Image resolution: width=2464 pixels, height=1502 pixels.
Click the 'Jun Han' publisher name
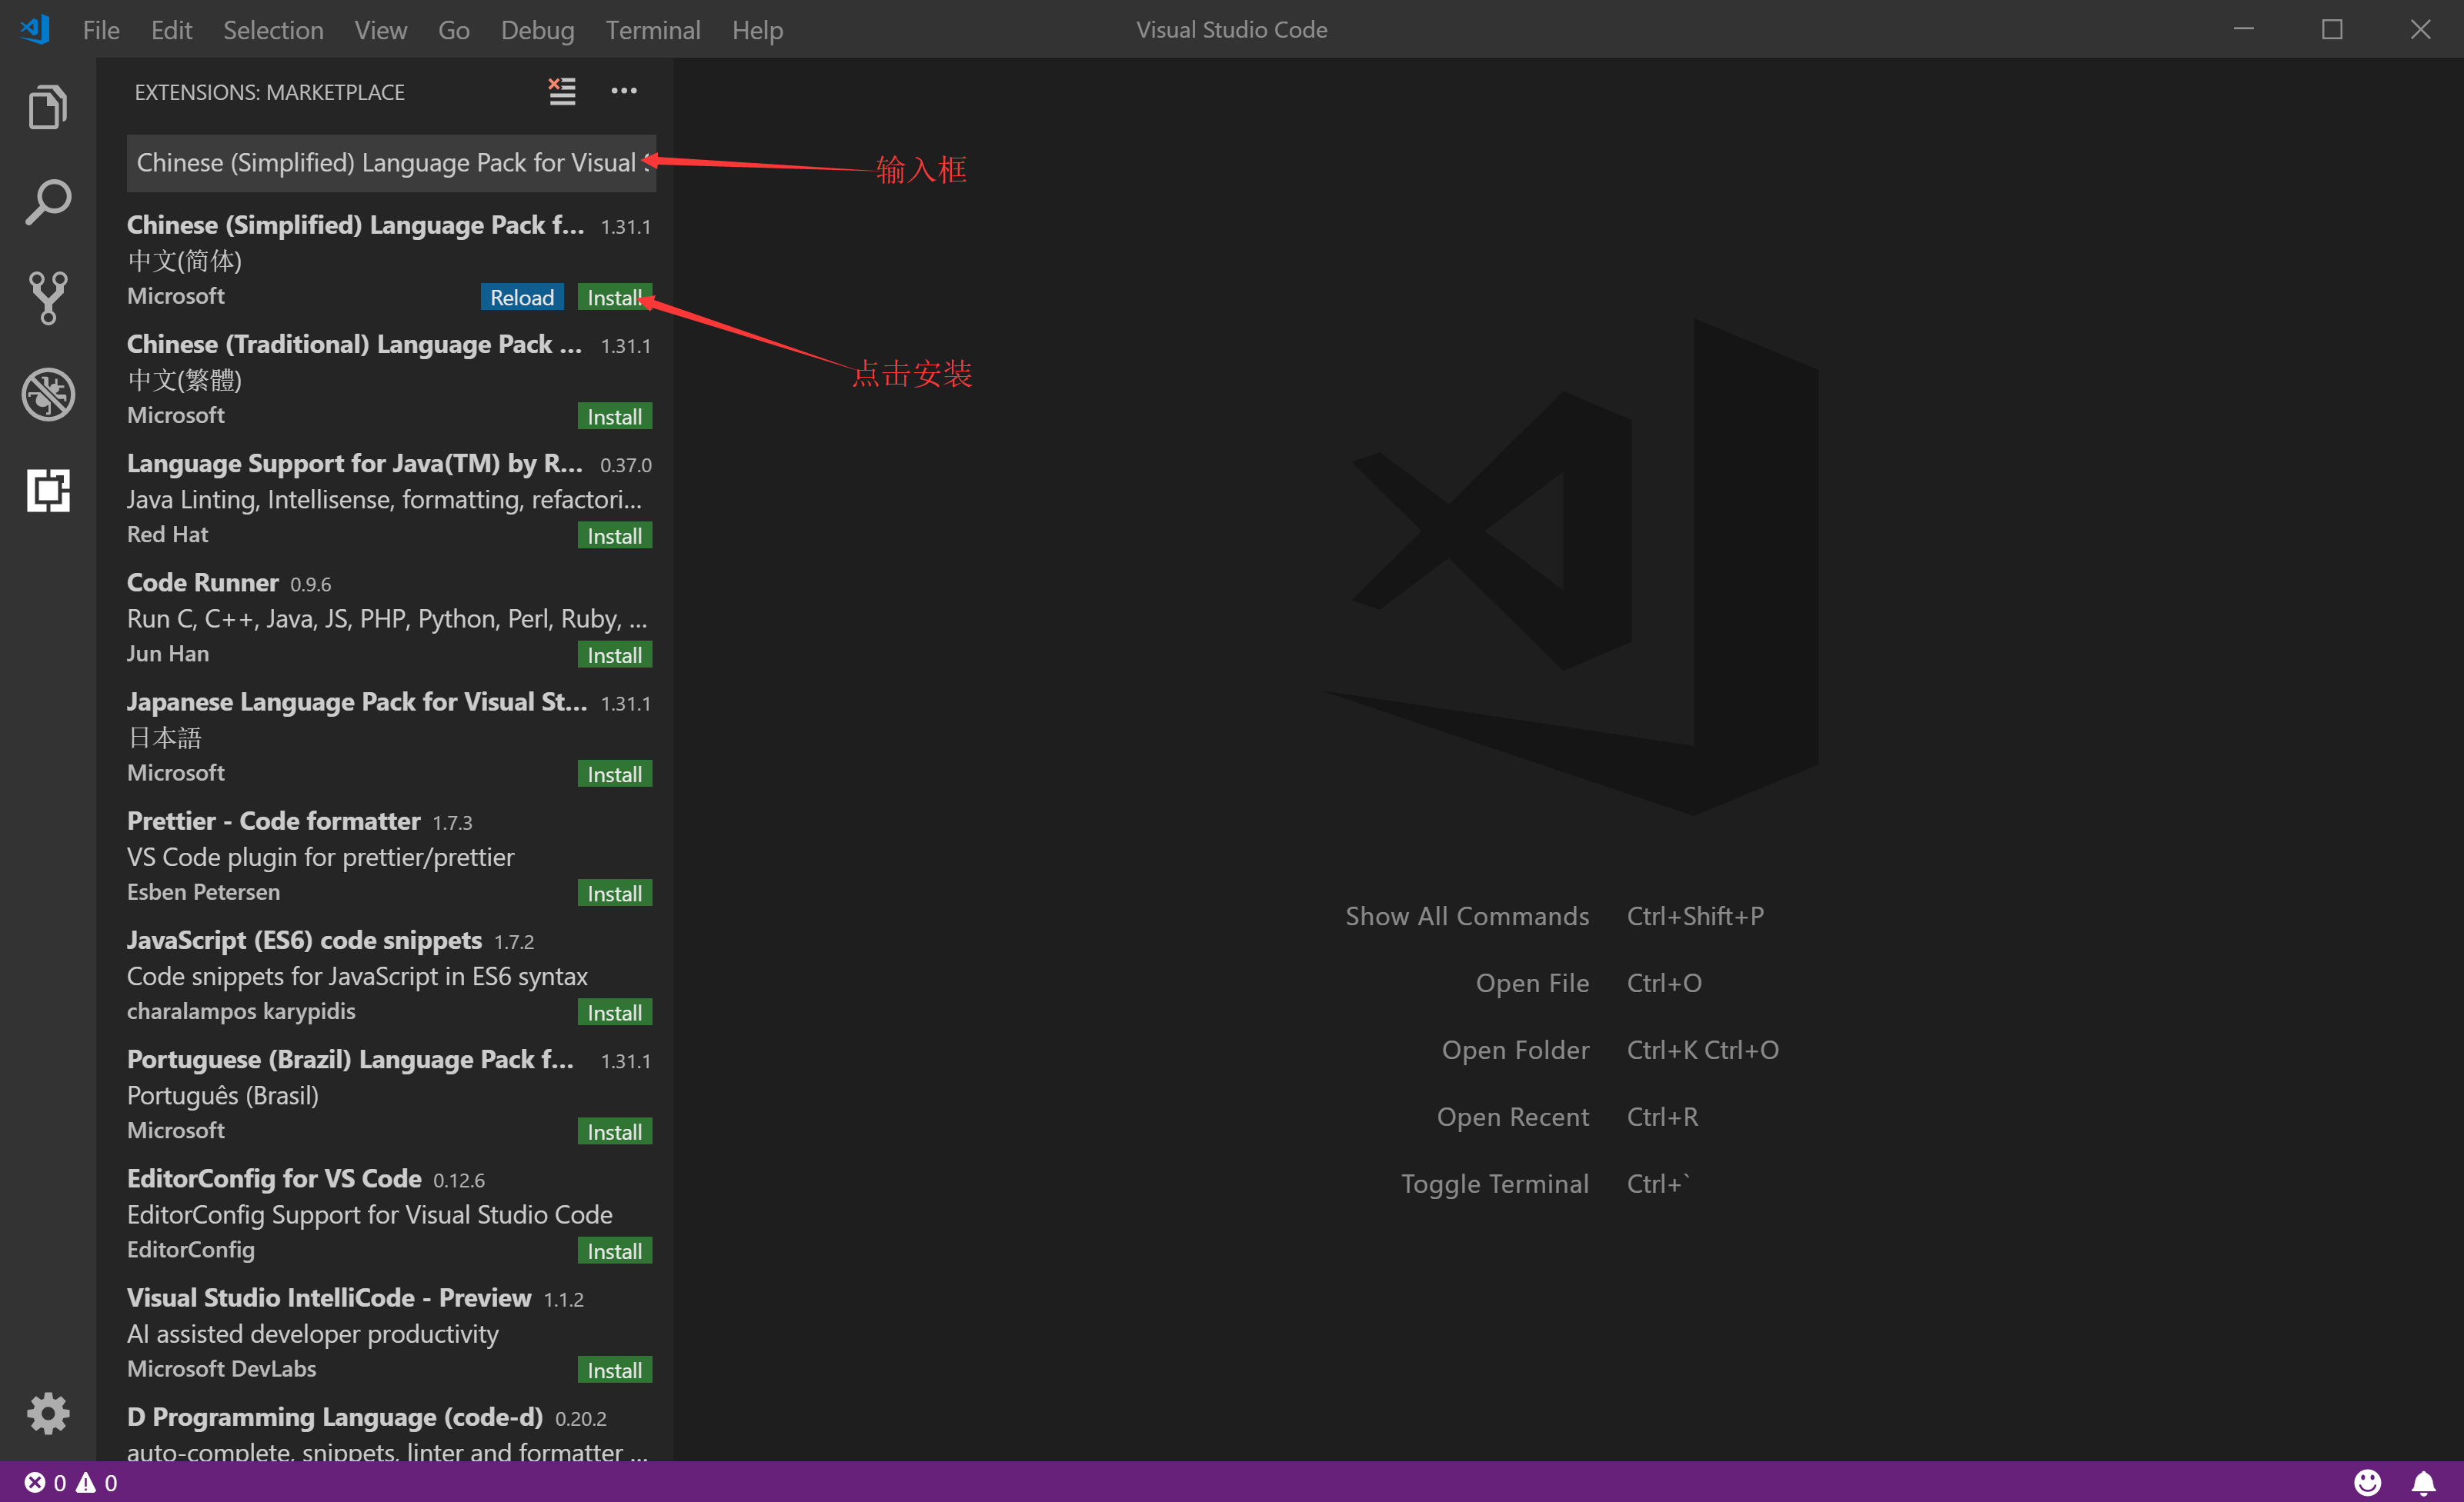point(168,654)
